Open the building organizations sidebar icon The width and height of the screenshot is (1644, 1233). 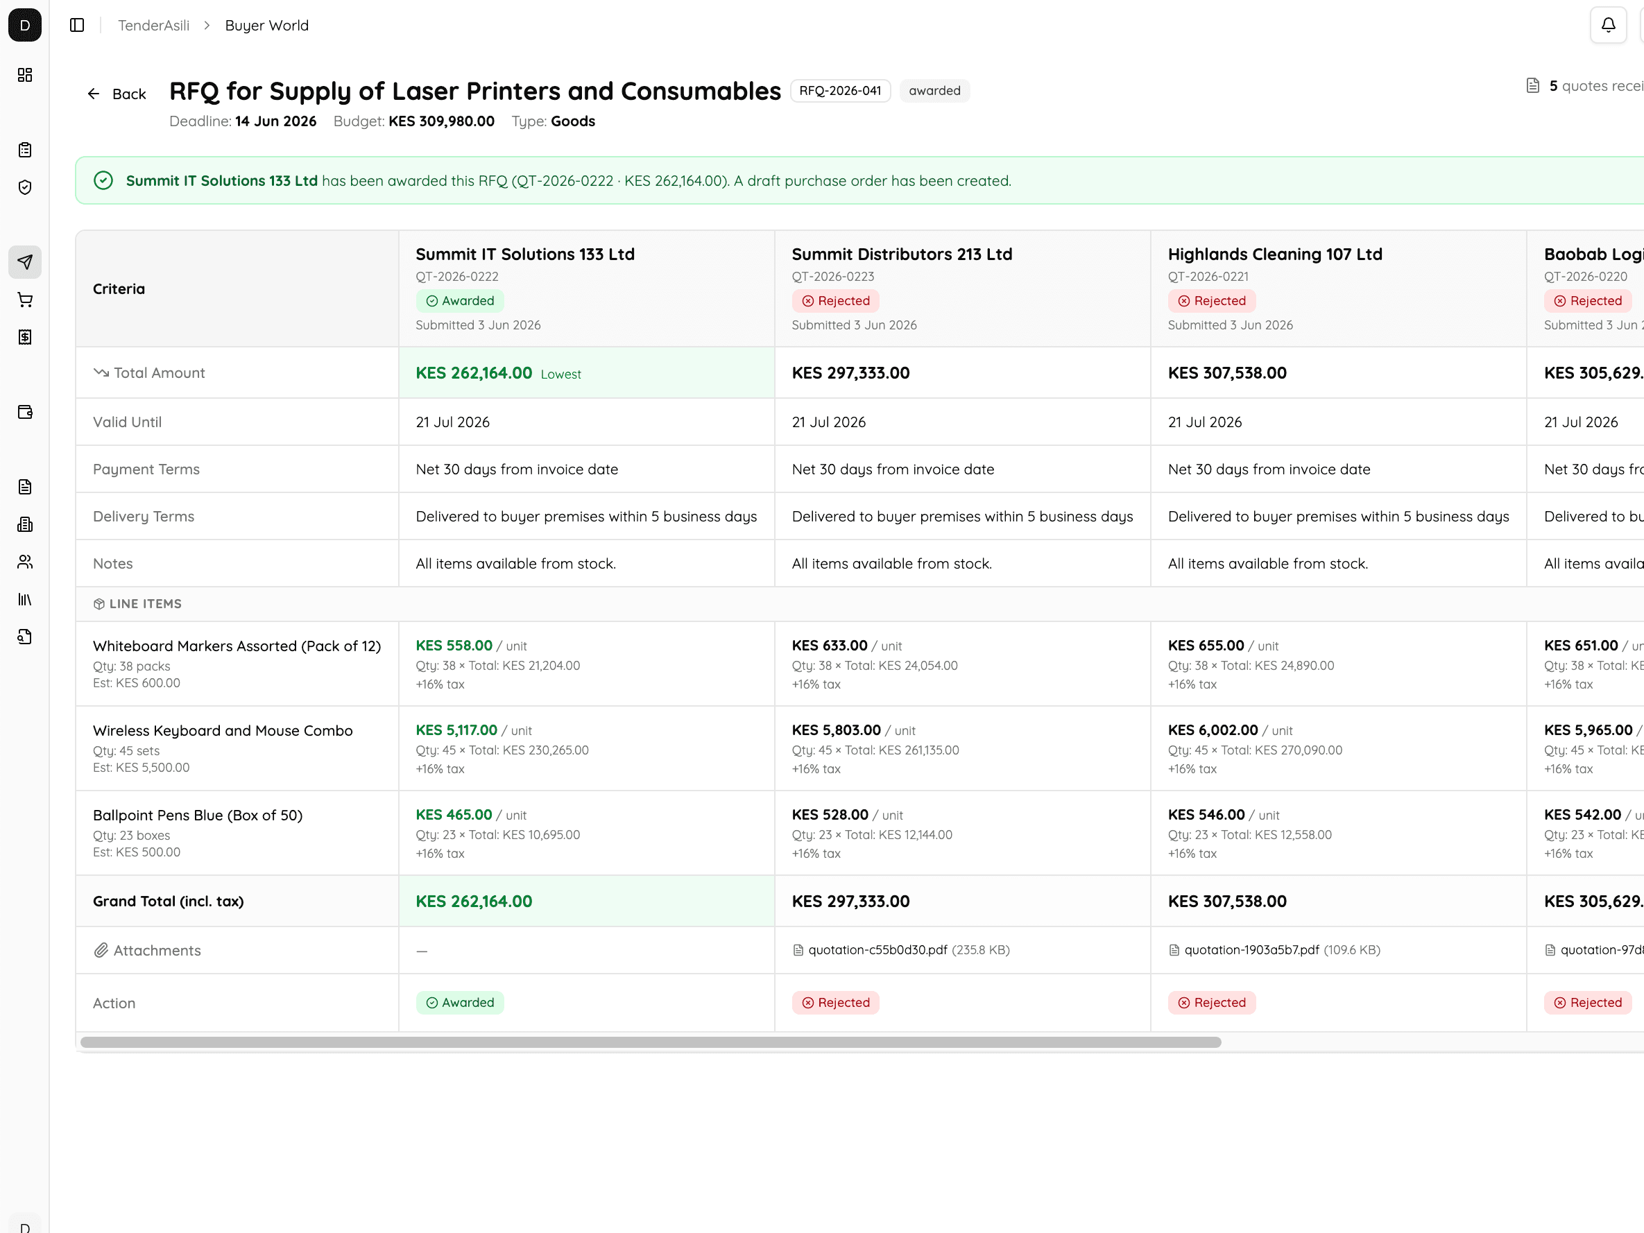(24, 525)
